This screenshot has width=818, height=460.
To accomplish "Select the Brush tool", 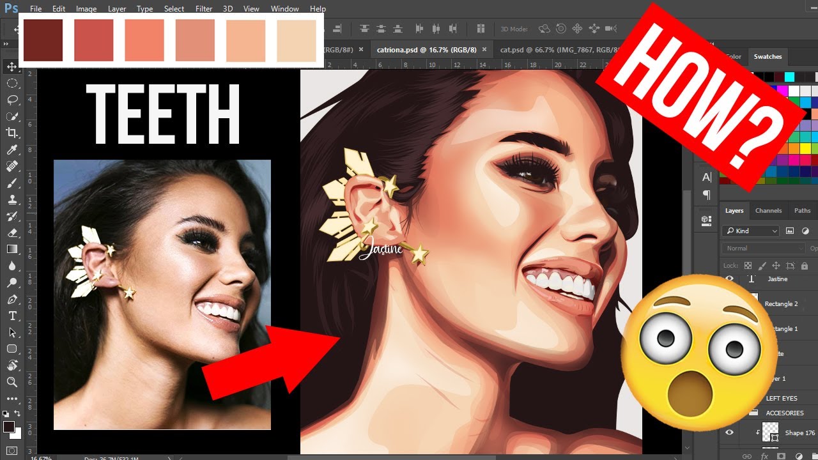I will (12, 183).
